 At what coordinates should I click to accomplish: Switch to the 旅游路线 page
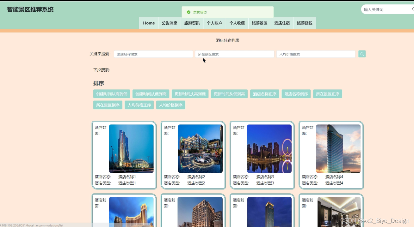point(304,23)
